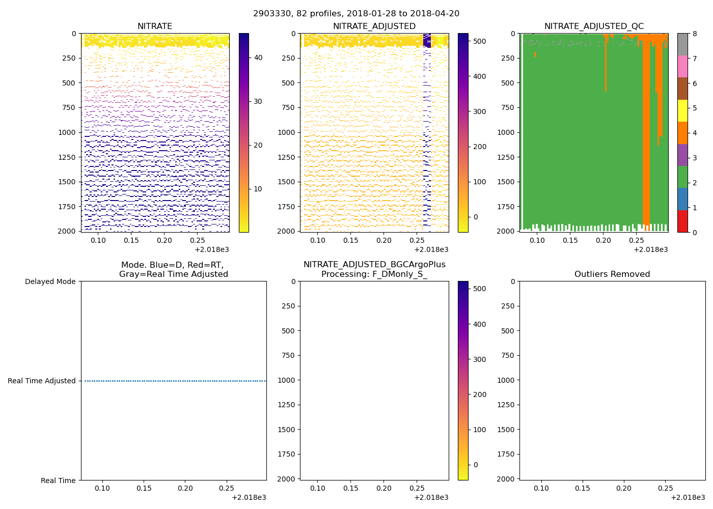Click the dark purple stripe in NITRATE_ADJUSTED plot
This screenshot has height=509, width=713.
point(427,41)
